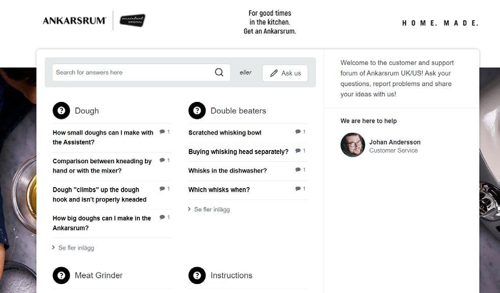Click the HOME. MADE. header text

(x=441, y=23)
